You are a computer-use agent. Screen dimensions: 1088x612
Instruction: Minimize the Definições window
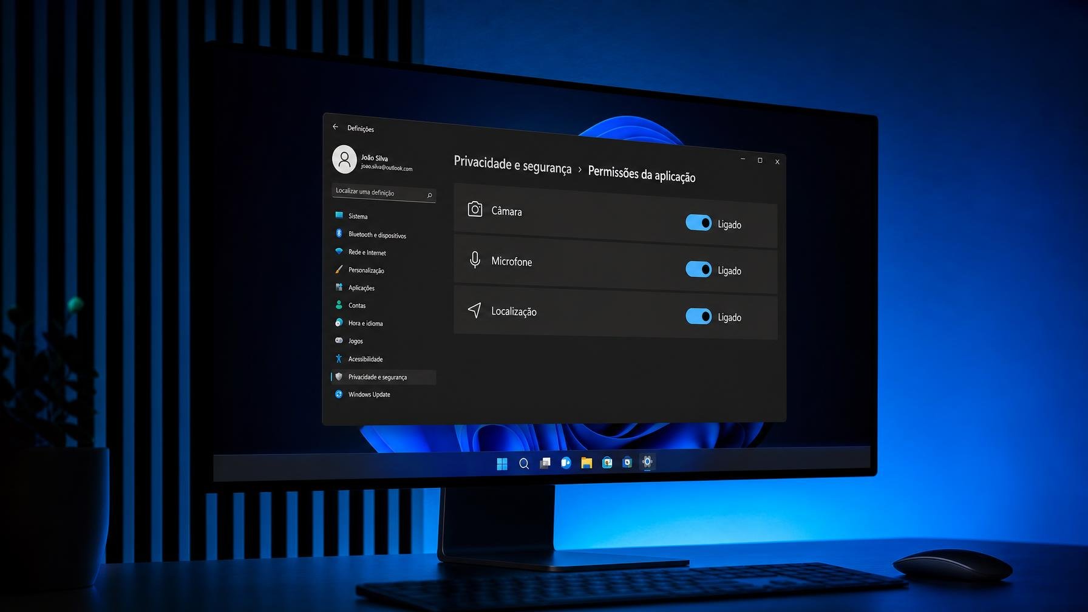(x=743, y=159)
